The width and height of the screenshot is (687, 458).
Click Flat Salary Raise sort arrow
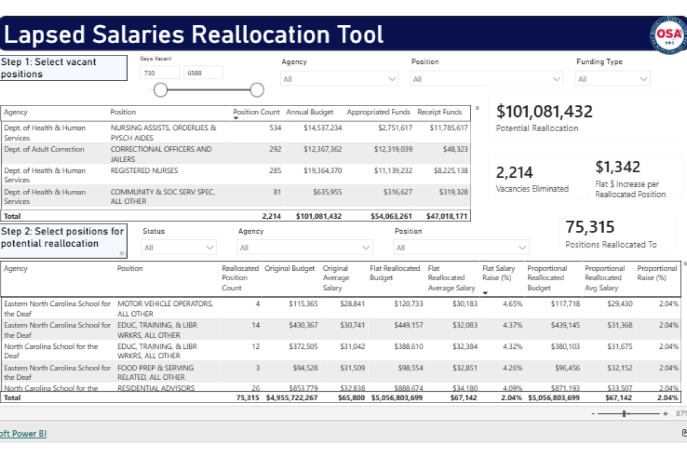(x=485, y=293)
